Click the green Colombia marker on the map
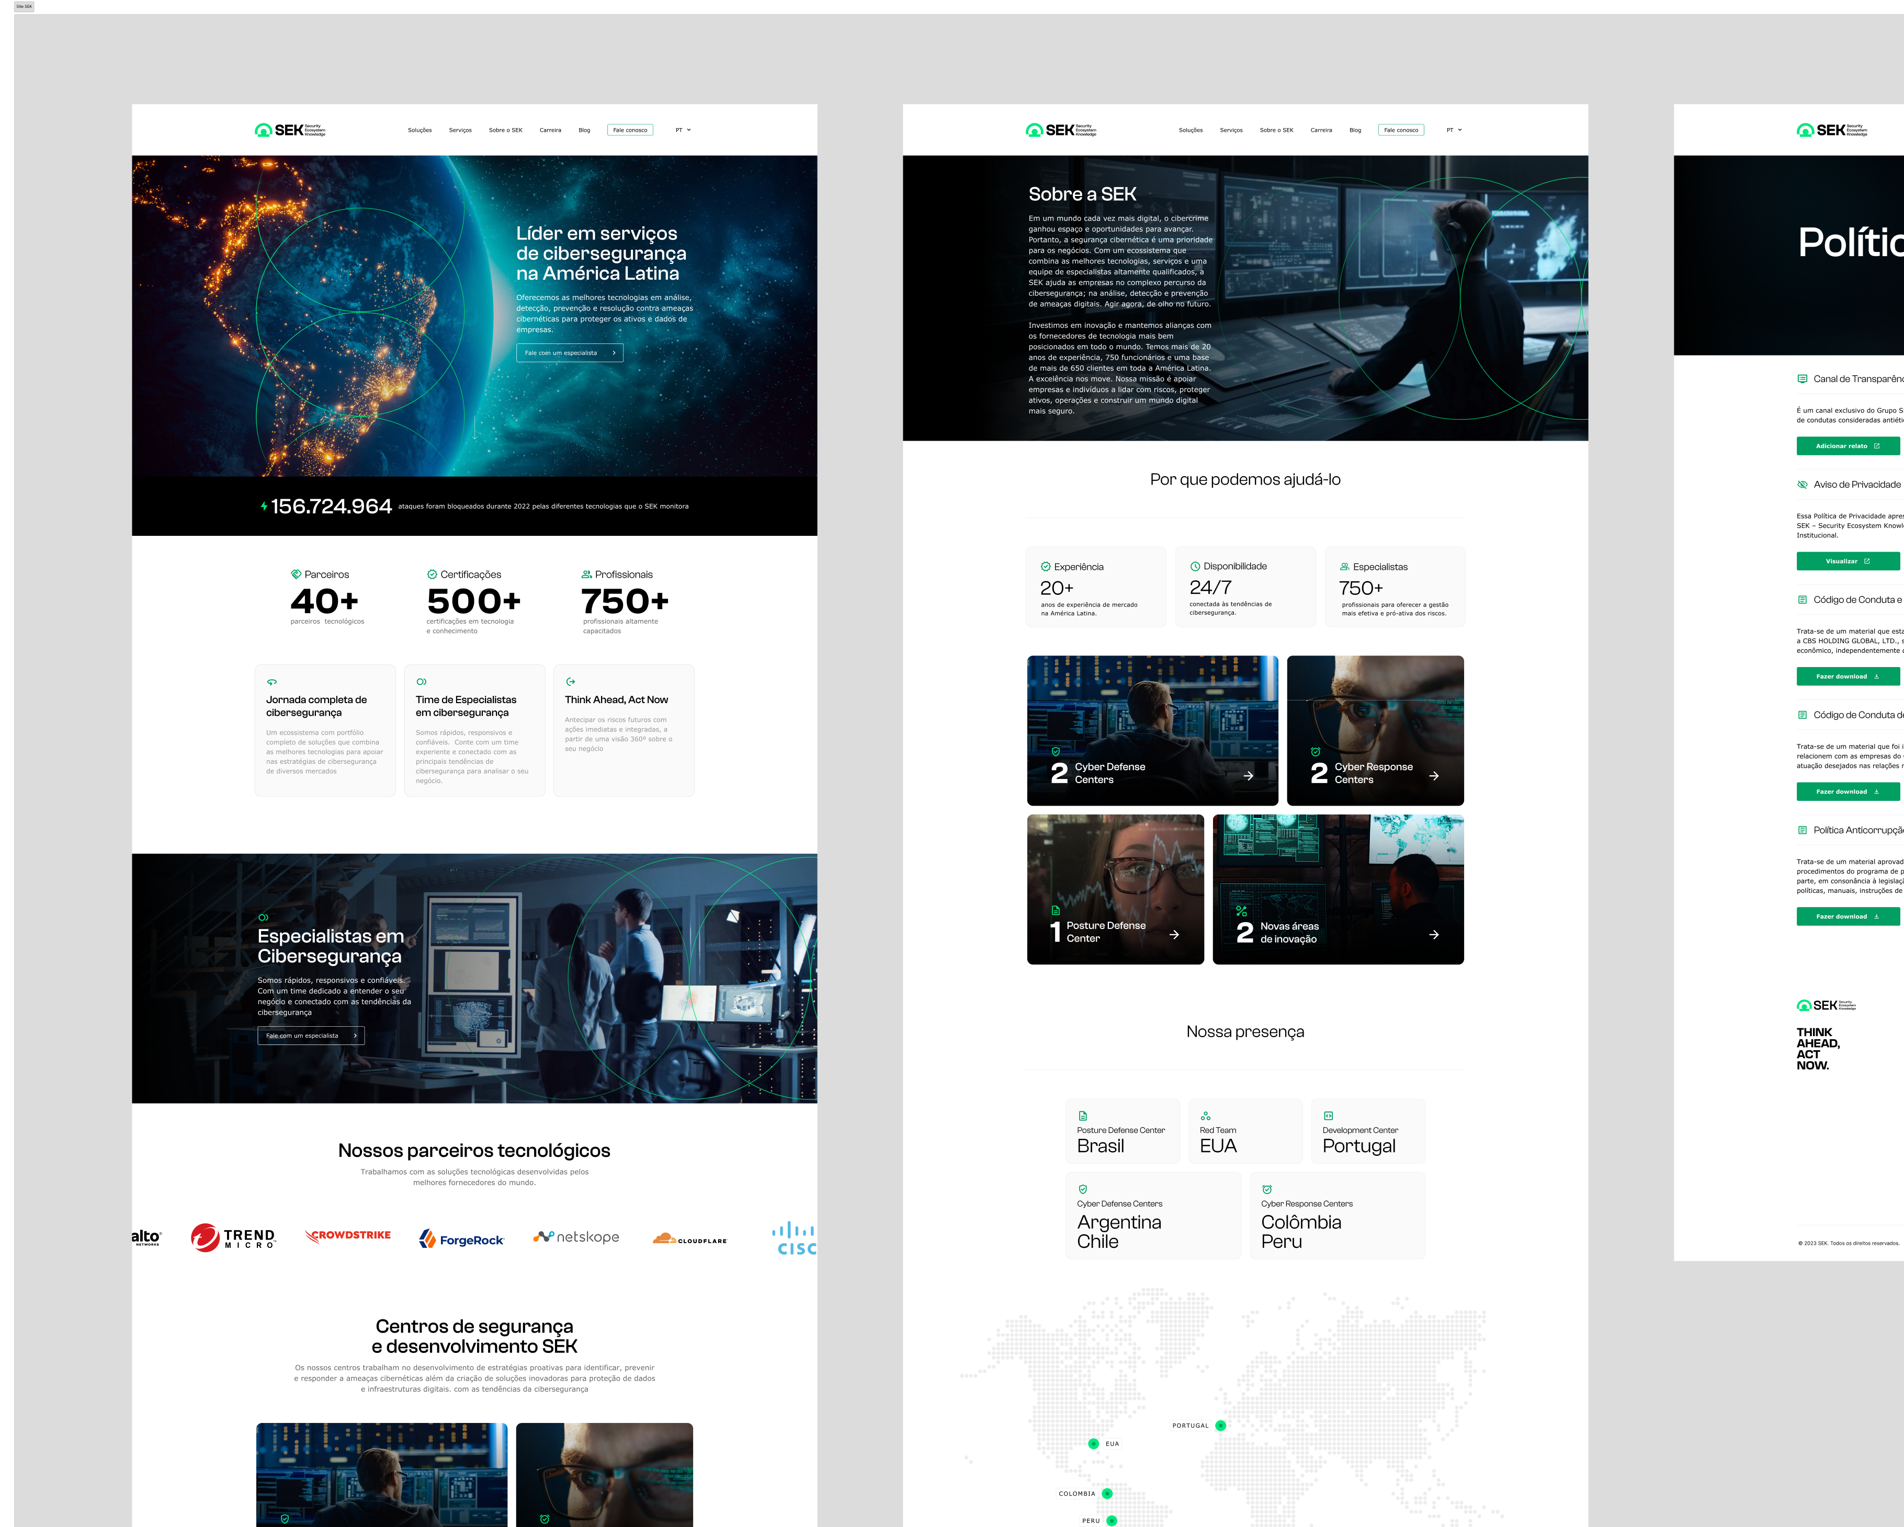The image size is (1904, 1527). (1106, 1494)
